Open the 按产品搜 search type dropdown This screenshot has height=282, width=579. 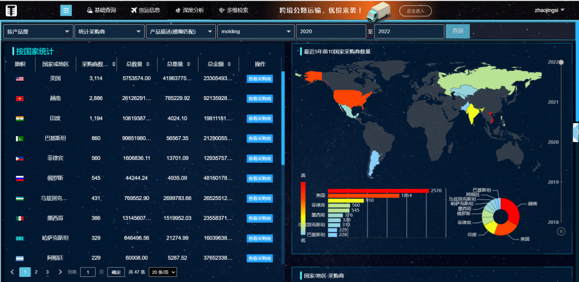pyautogui.click(x=38, y=32)
